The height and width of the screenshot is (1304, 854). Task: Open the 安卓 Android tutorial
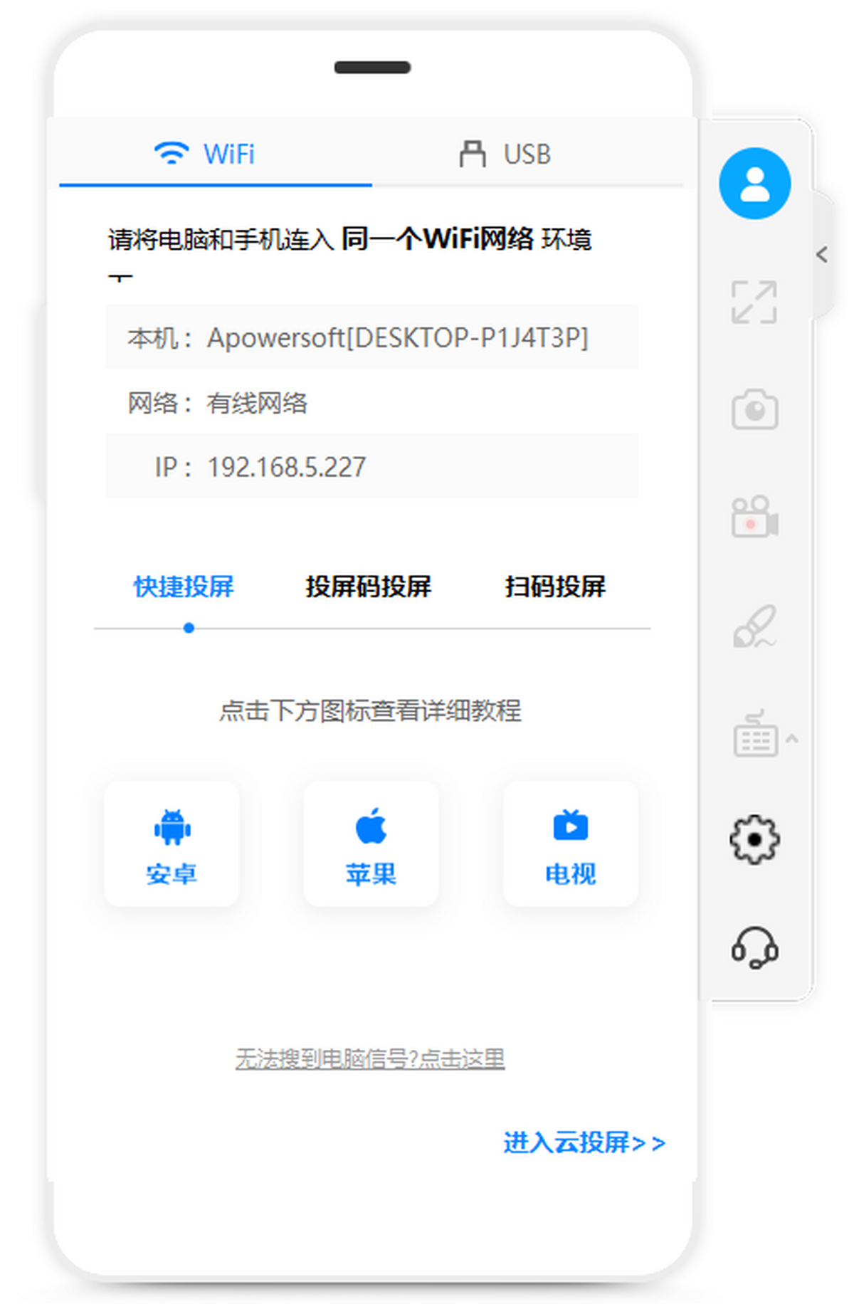172,844
